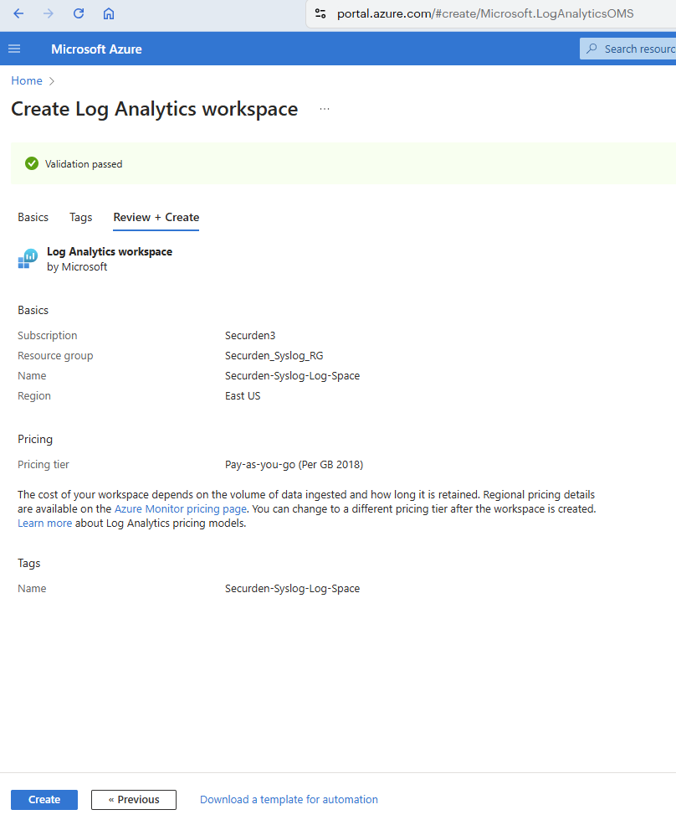
Task: Reload the page with the refresh icon
Action: 79,13
